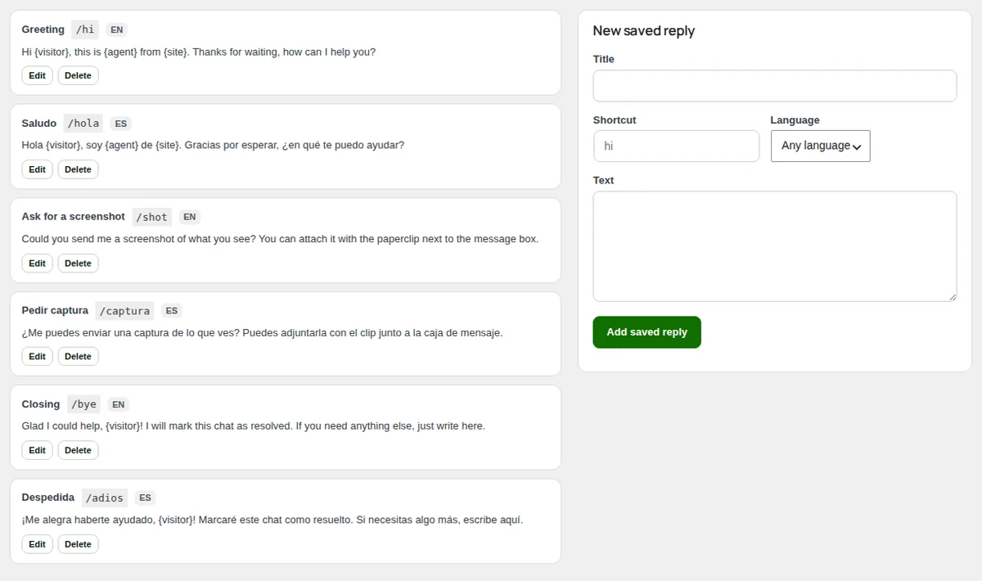Click the Pedir captura title
The height and width of the screenshot is (581, 982).
click(x=55, y=311)
